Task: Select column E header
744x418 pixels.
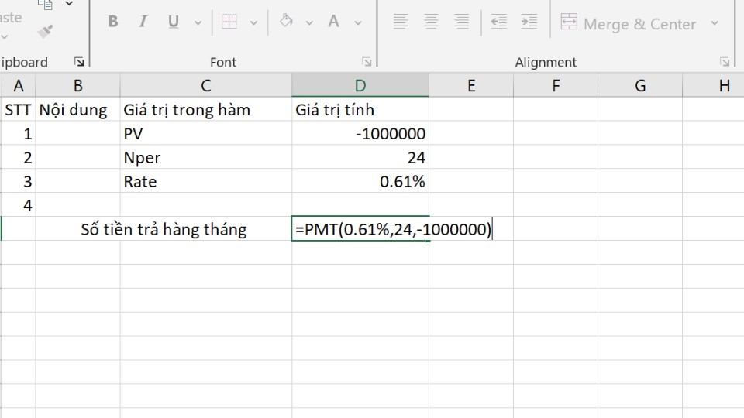Action: pos(471,86)
